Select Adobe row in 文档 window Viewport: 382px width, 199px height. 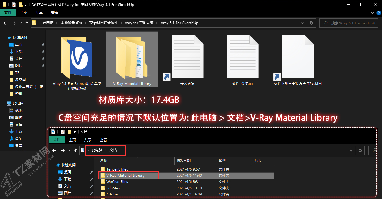186,194
